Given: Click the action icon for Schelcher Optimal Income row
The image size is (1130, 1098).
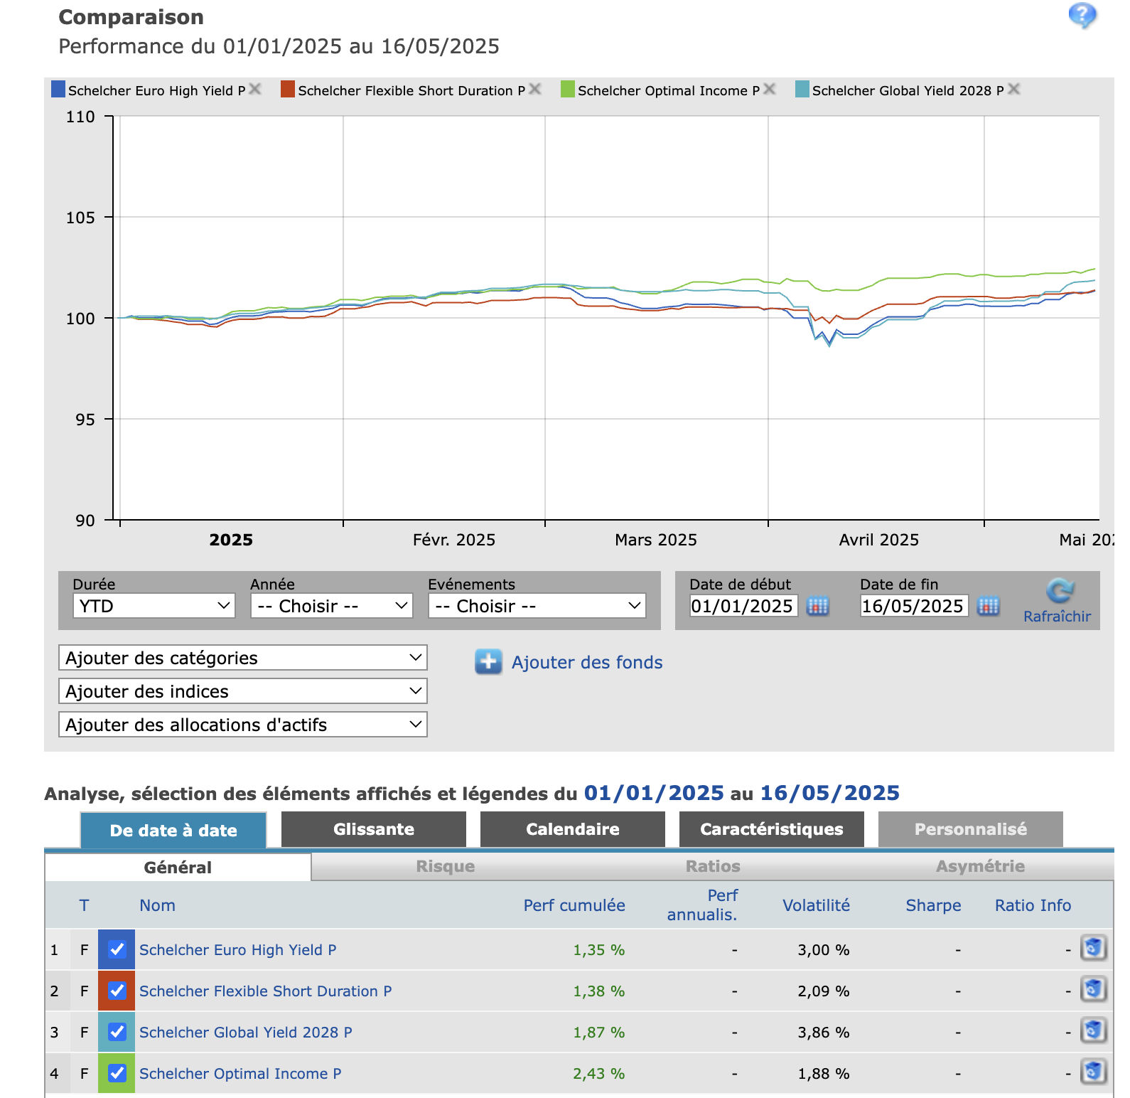Looking at the screenshot, I should click(1093, 1072).
